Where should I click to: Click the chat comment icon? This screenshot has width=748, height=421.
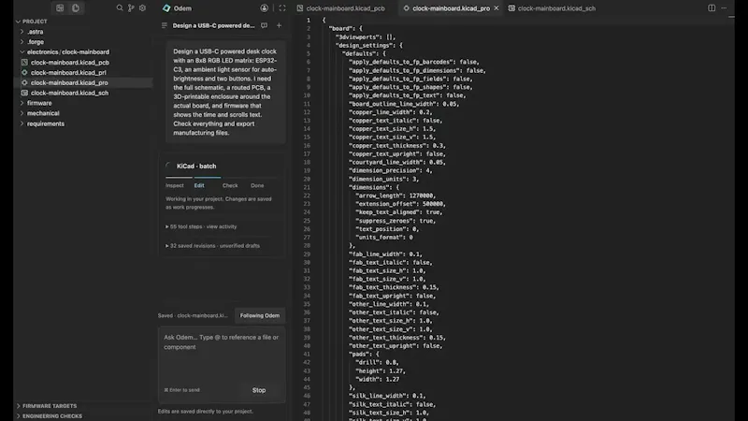[x=265, y=25]
